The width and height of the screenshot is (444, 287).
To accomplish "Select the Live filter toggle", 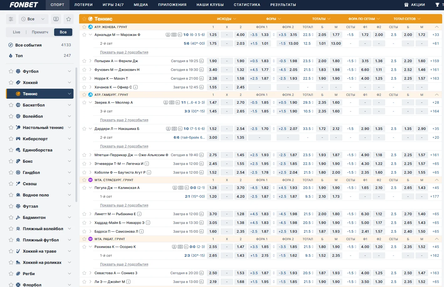I will click(17, 32).
